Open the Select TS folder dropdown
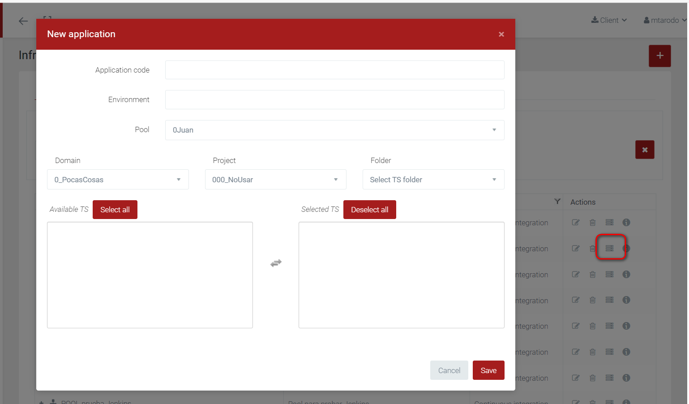The image size is (689, 404). point(433,180)
